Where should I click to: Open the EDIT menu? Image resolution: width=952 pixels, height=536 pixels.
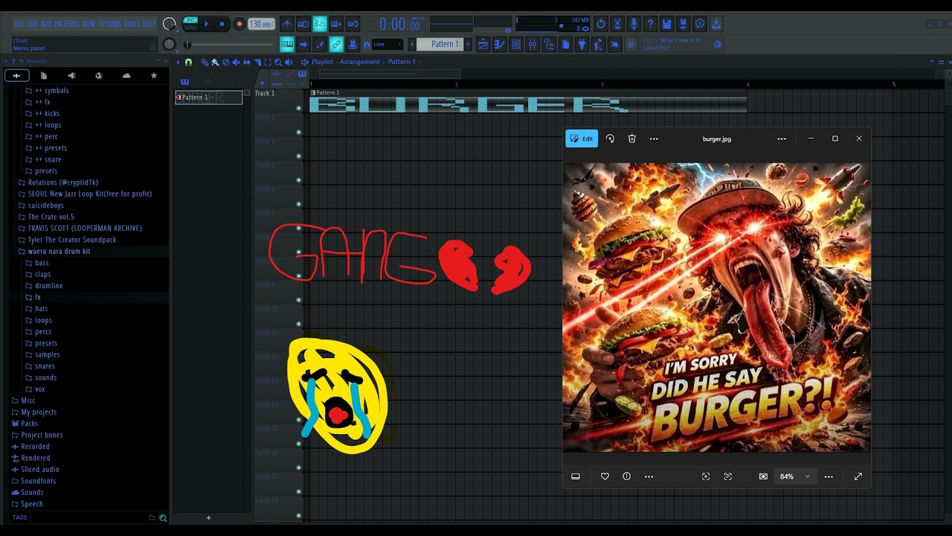point(33,24)
